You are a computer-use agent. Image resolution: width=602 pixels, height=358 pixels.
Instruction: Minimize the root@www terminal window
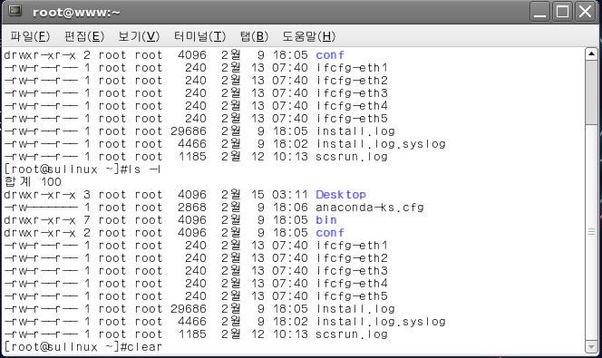pyautogui.click(x=539, y=12)
